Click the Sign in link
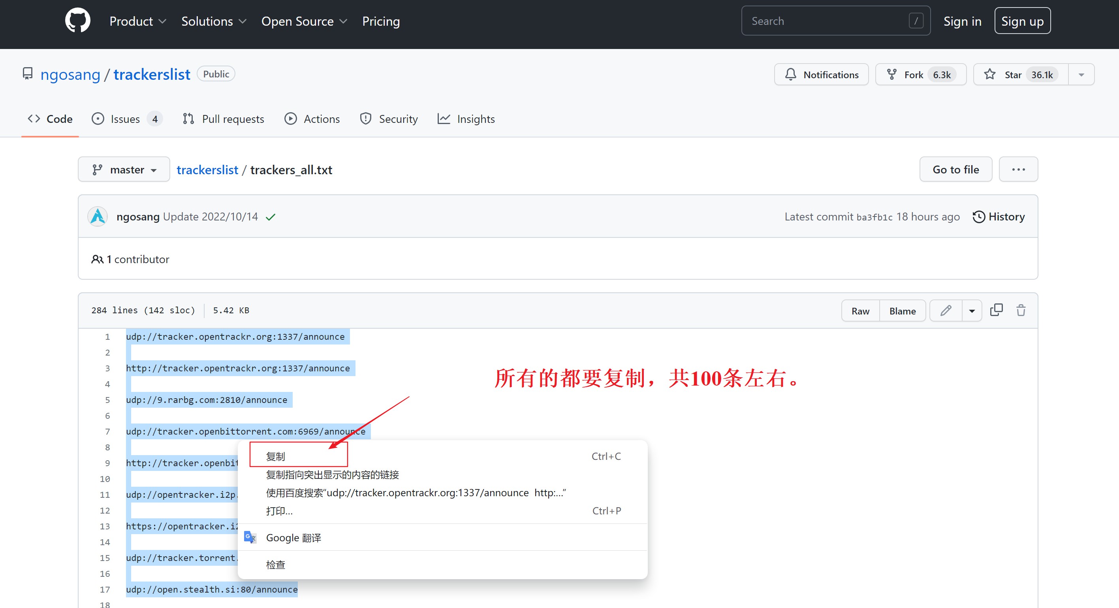Viewport: 1119px width, 608px height. [962, 21]
